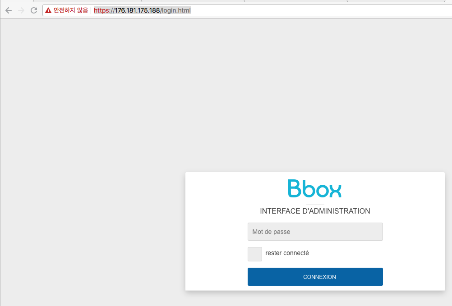Reload the page with the refresh icon
Screen dimensions: 452x306
click(x=34, y=11)
